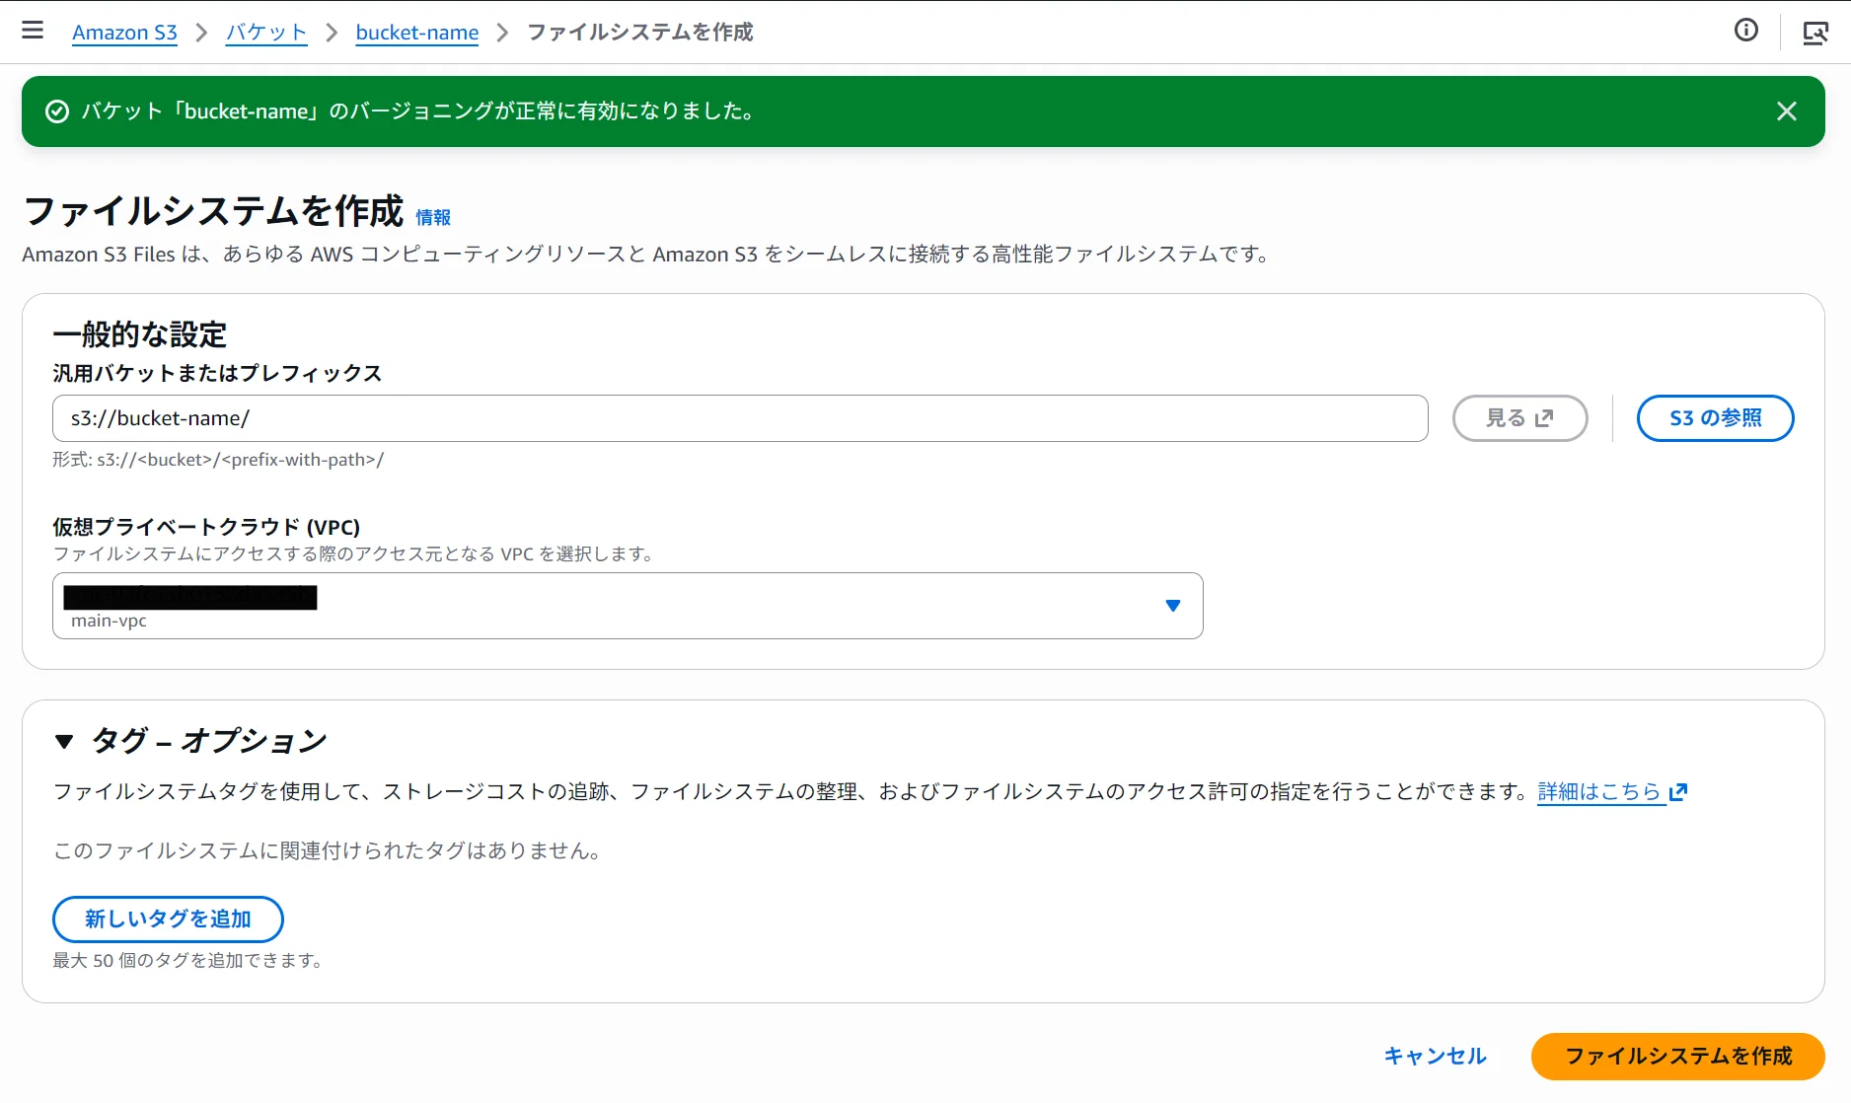Collapse the タグ – オプション section
The width and height of the screenshot is (1851, 1103).
pyautogui.click(x=65, y=739)
